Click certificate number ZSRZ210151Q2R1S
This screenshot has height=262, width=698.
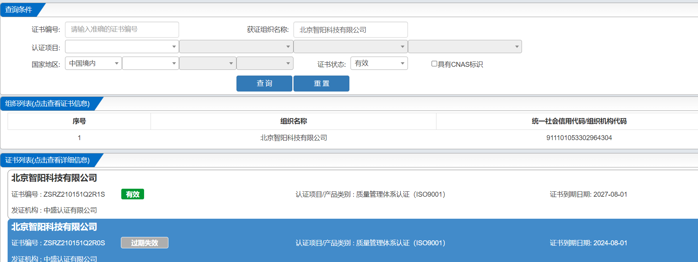pos(74,194)
